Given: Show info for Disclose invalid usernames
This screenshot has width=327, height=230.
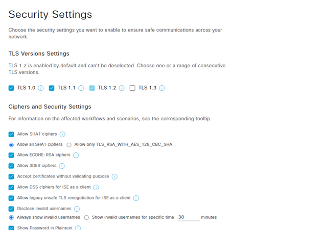Looking at the screenshot, I should click(77, 209).
